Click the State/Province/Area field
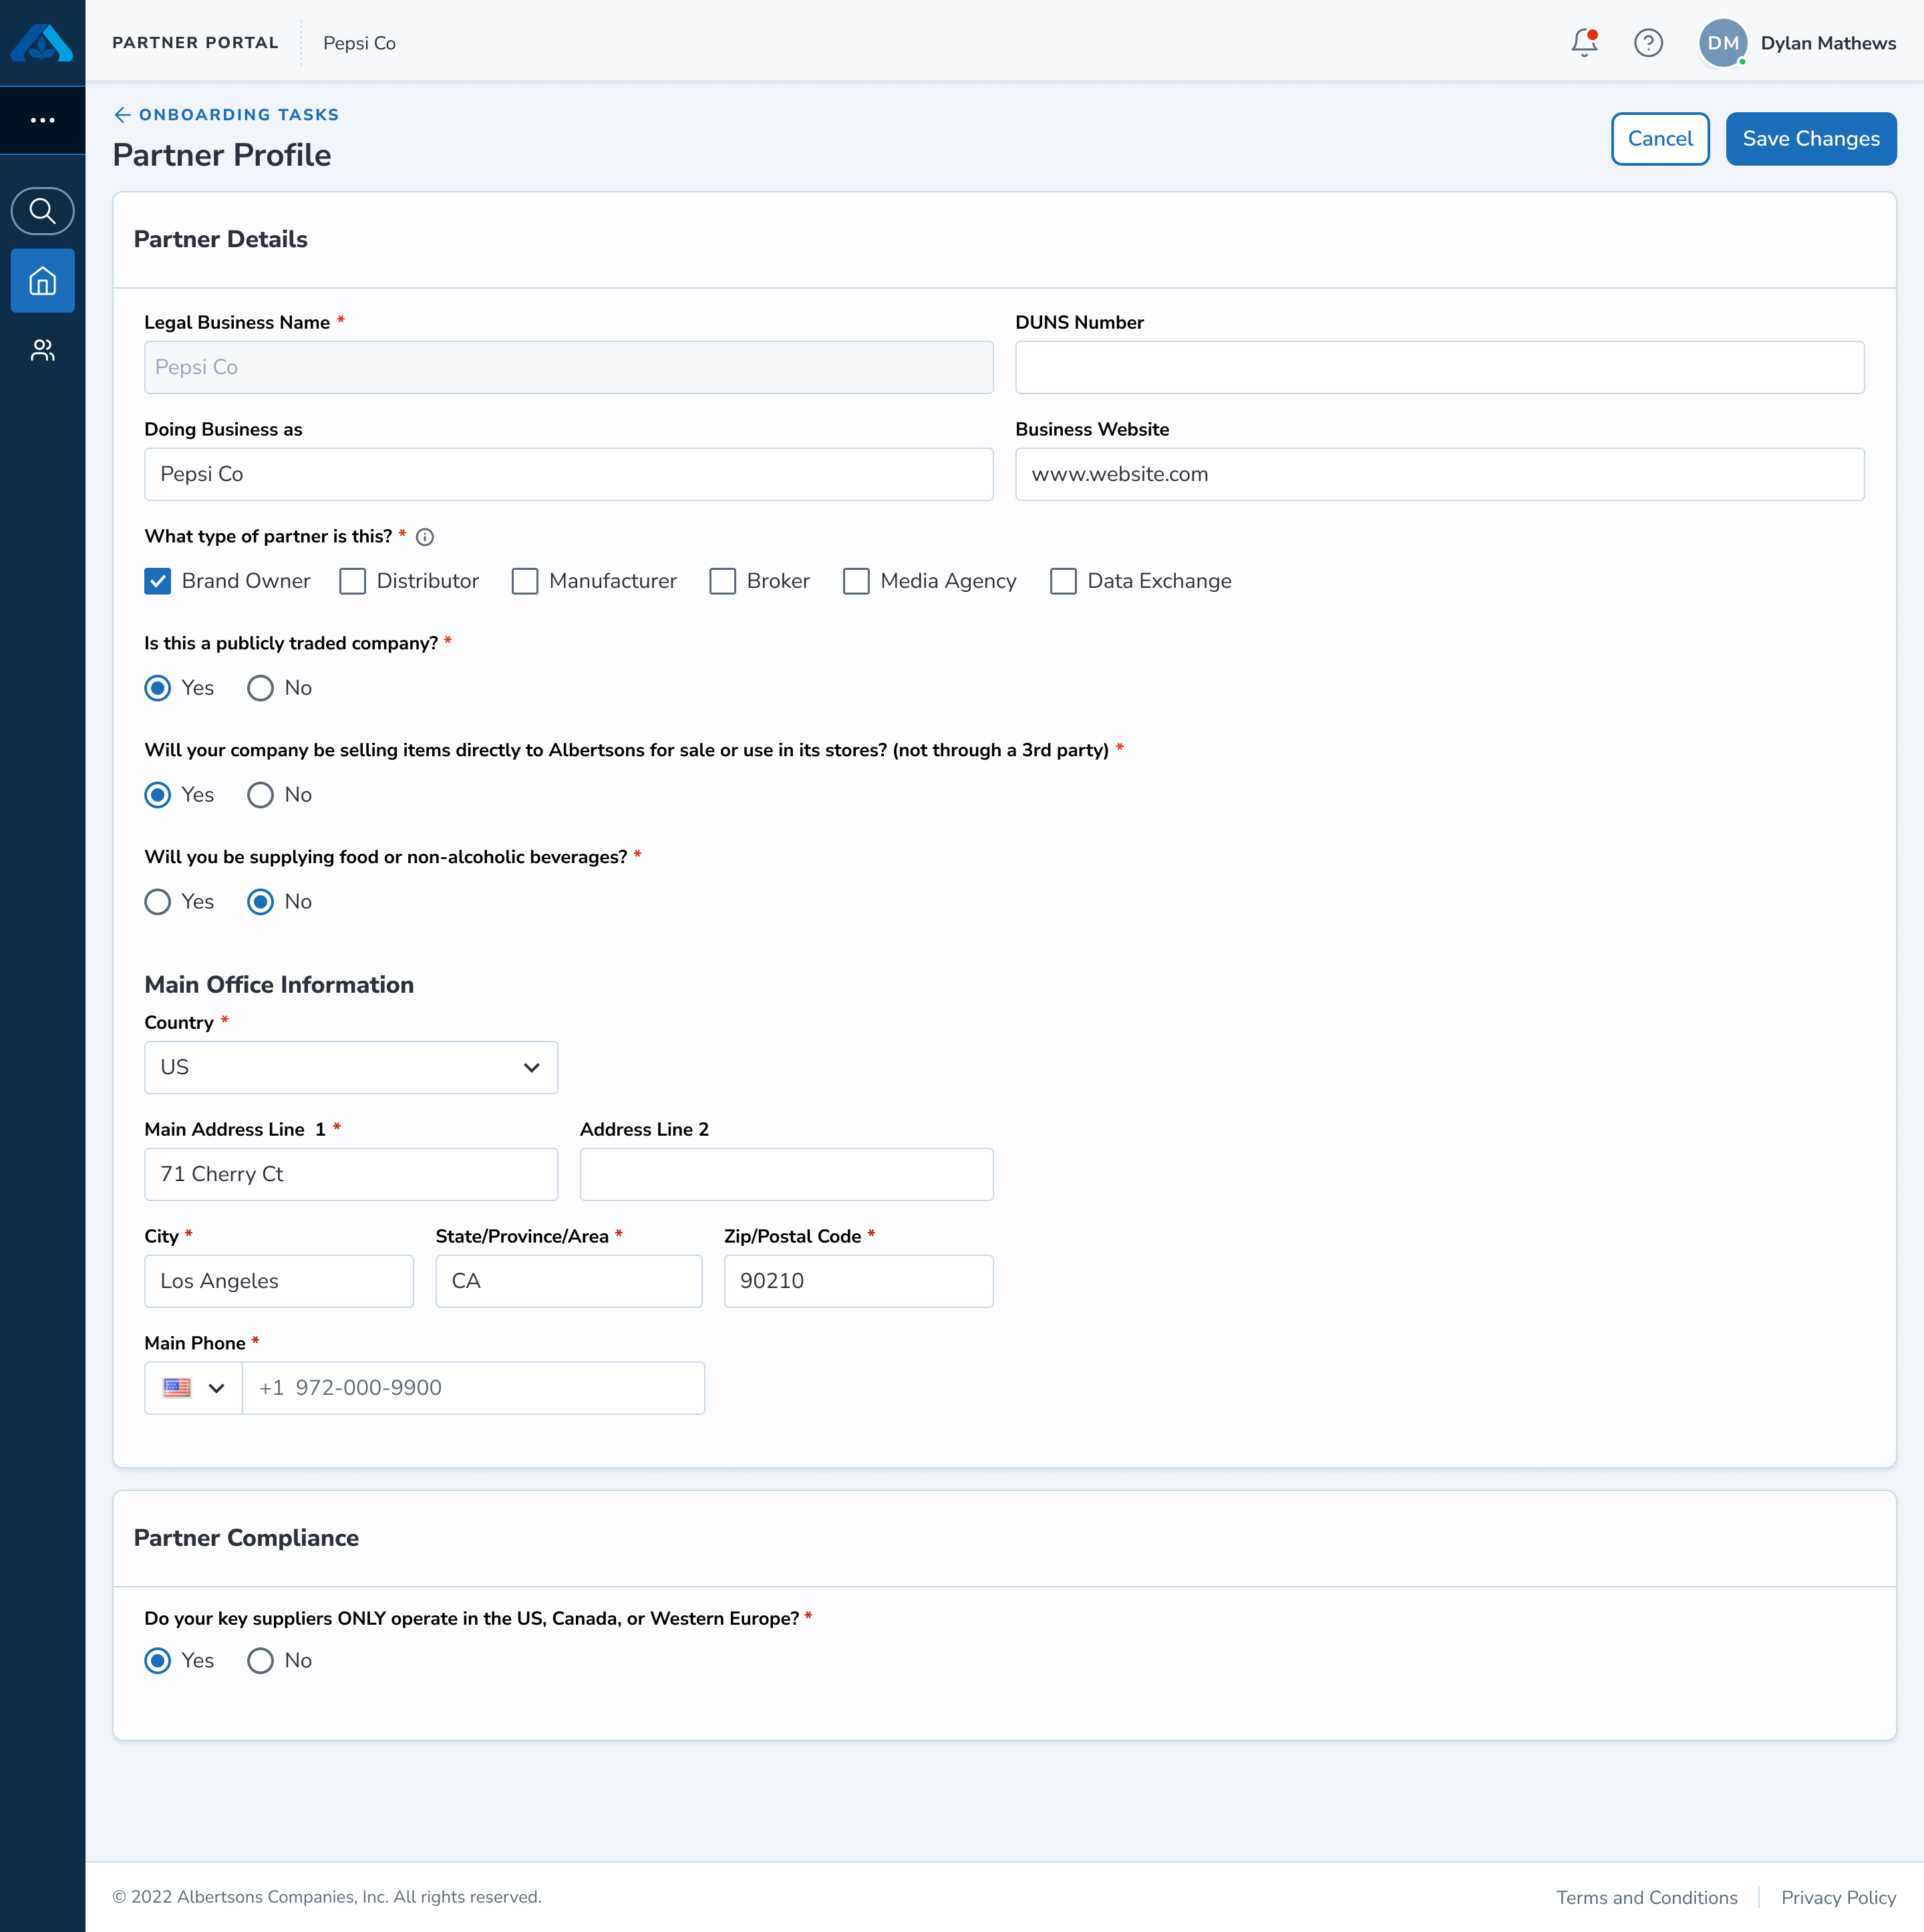The height and width of the screenshot is (1932, 1924). click(569, 1282)
